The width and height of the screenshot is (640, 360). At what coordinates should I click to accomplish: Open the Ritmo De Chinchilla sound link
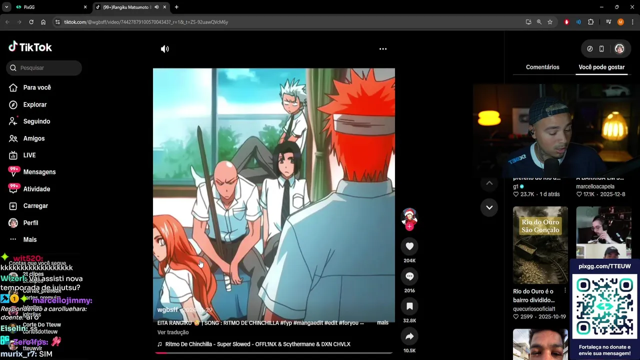click(x=257, y=344)
